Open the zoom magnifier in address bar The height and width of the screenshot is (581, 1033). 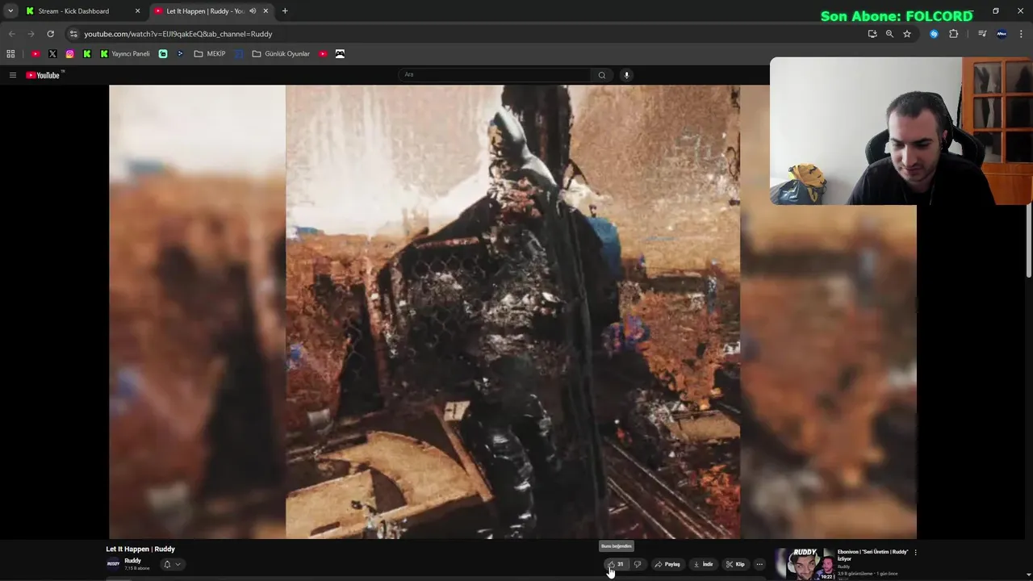tap(889, 34)
